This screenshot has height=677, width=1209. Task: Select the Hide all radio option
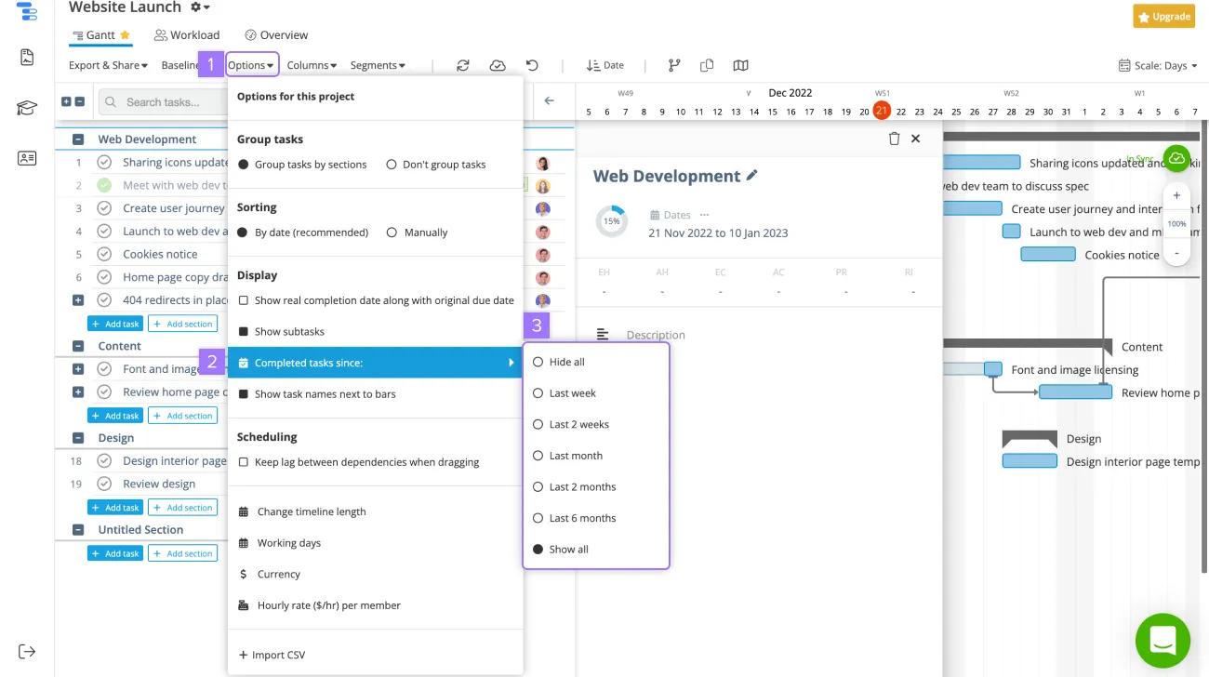tap(538, 362)
